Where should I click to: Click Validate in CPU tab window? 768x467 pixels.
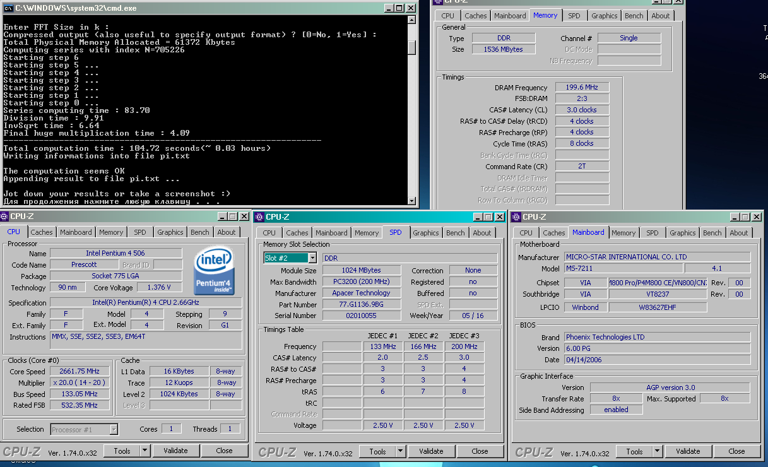pyautogui.click(x=175, y=451)
